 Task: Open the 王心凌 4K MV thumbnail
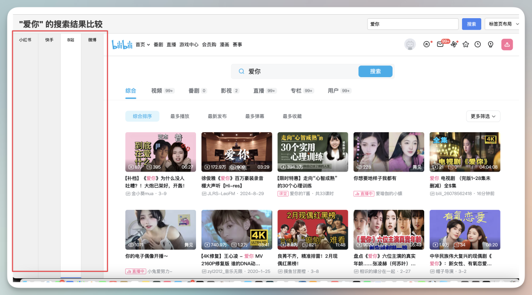pyautogui.click(x=236, y=230)
